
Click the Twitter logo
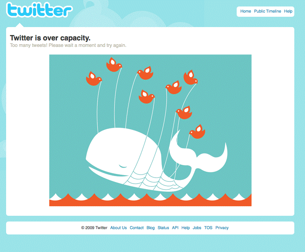39,10
